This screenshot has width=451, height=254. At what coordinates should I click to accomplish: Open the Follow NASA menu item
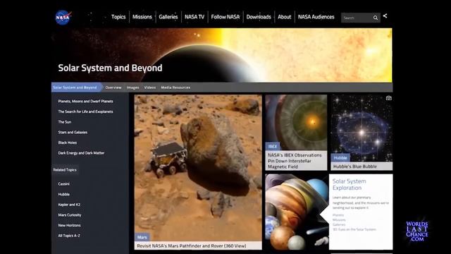click(x=225, y=17)
